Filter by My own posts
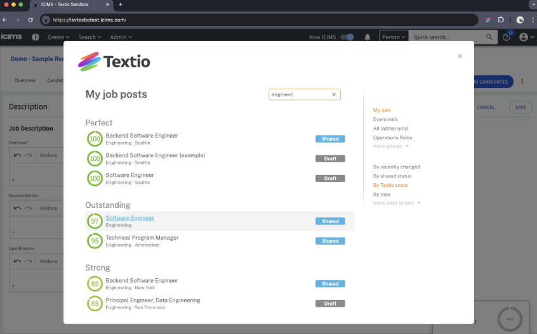 tap(382, 110)
